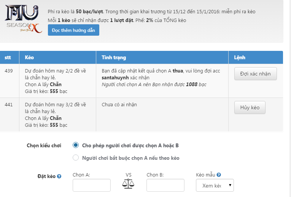Select the 'Tình trạng' column header

click(114, 58)
